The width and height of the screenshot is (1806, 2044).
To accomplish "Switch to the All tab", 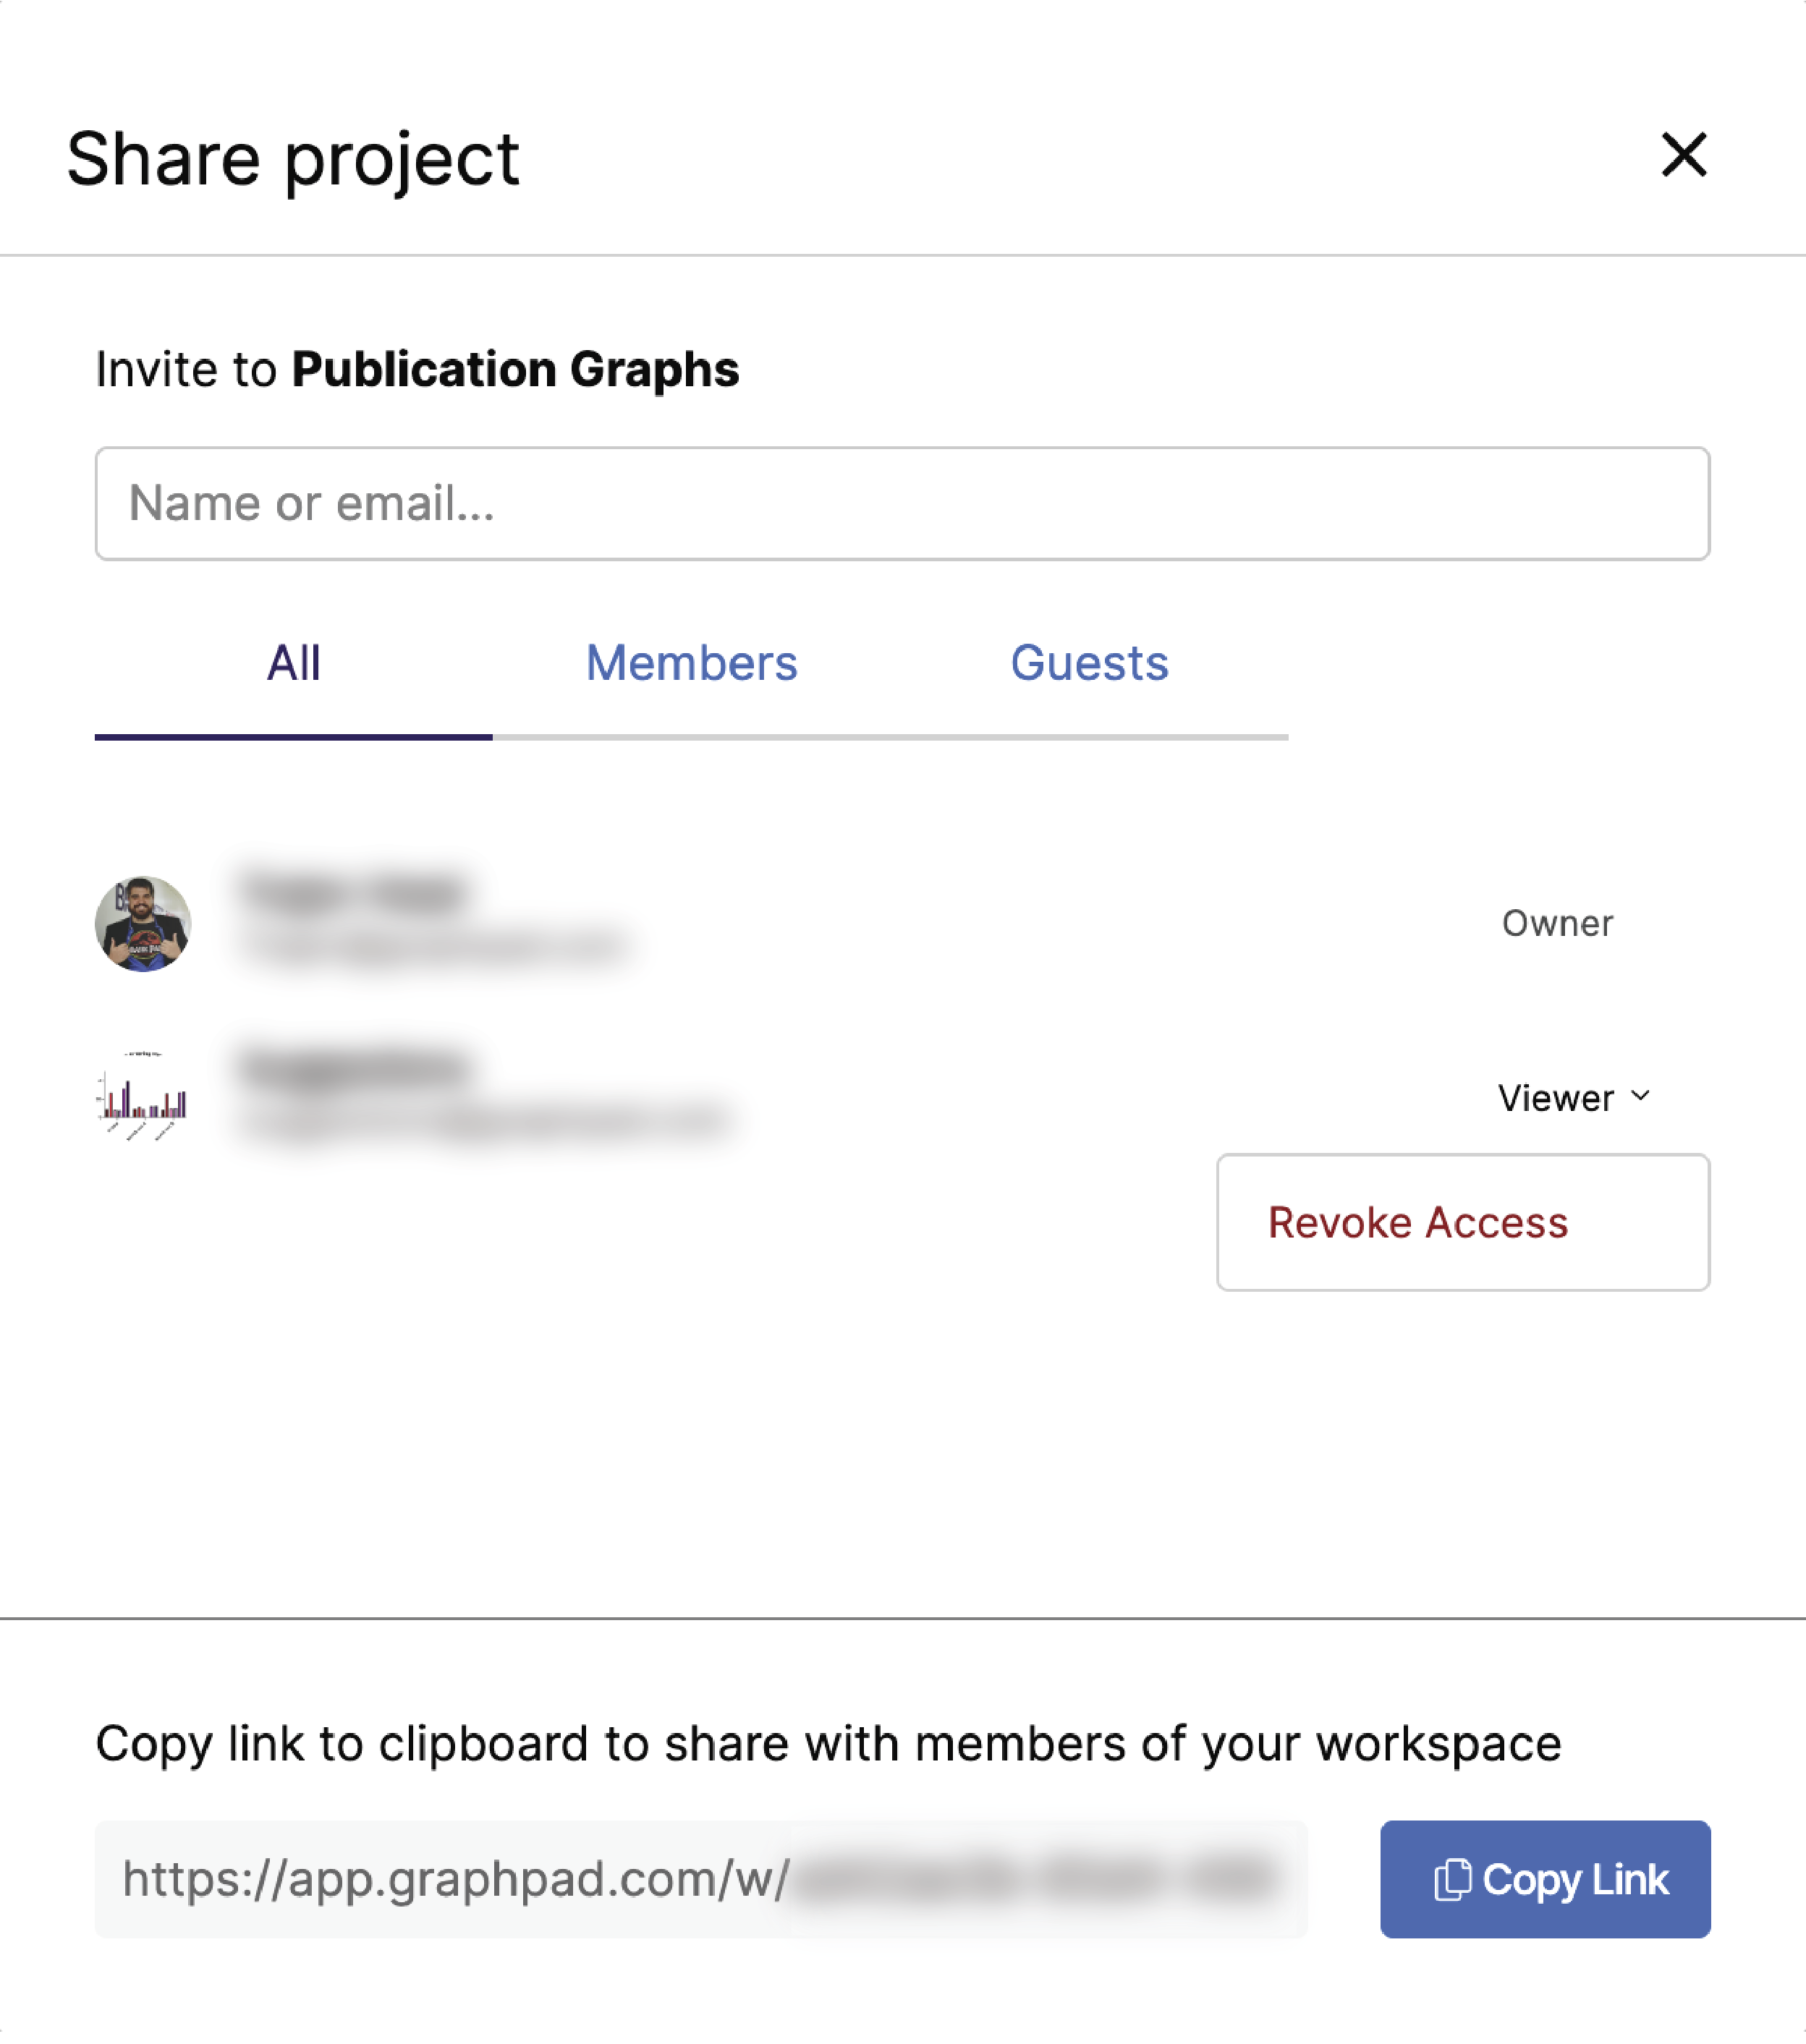I will tap(293, 663).
